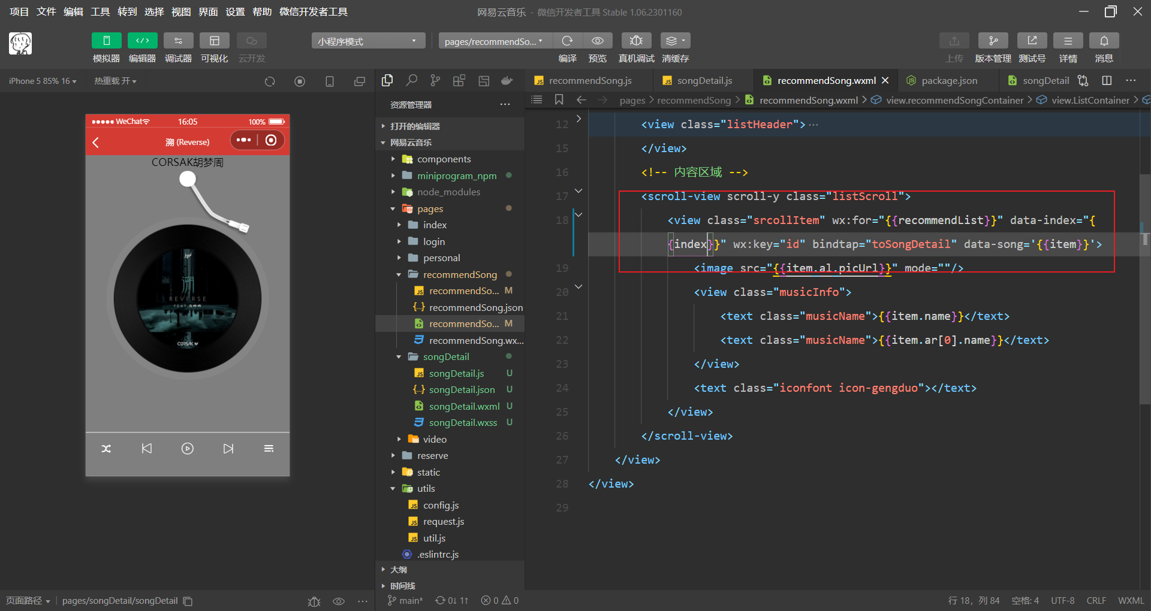
Task: Go back with the editor arrow
Action: tap(581, 99)
